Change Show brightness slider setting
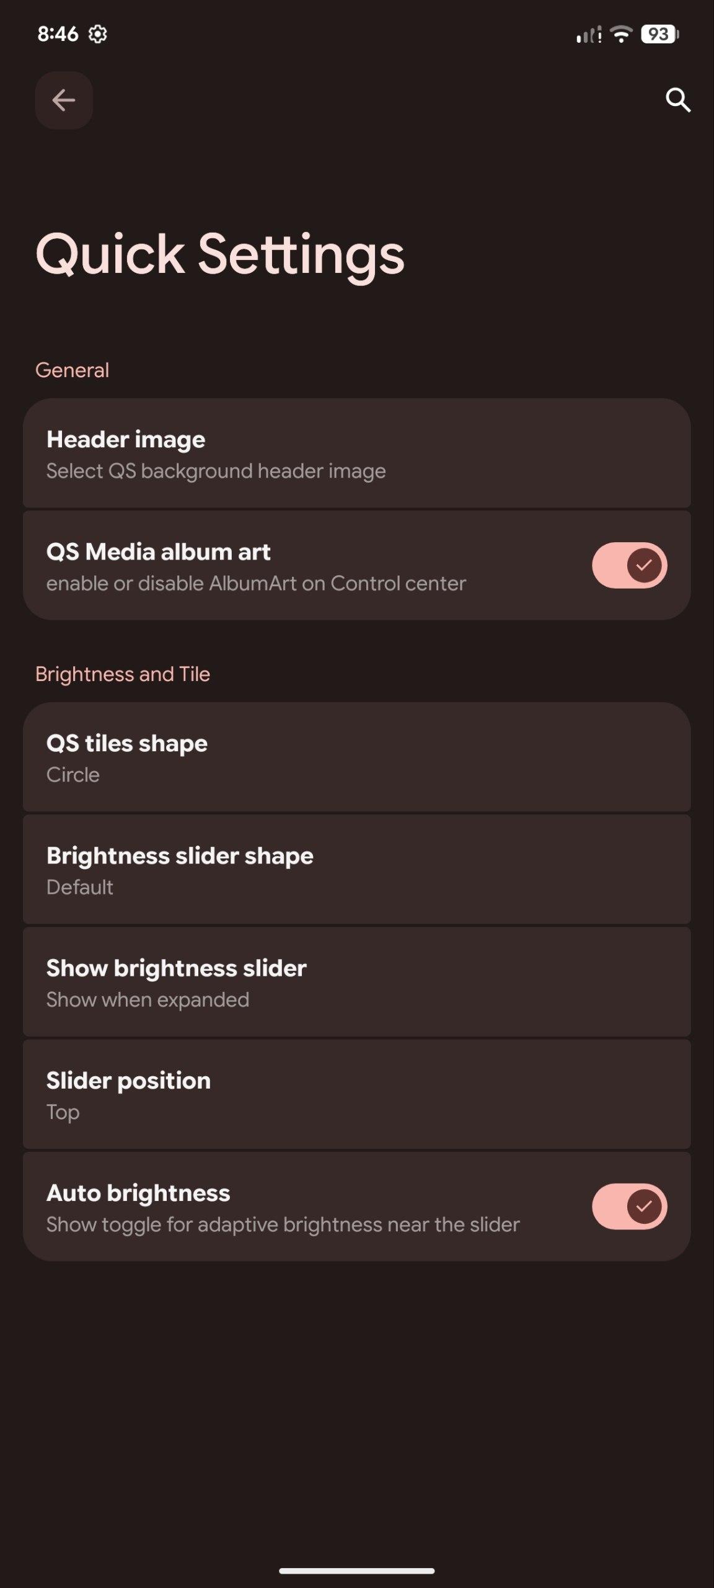The image size is (714, 1588). point(356,982)
